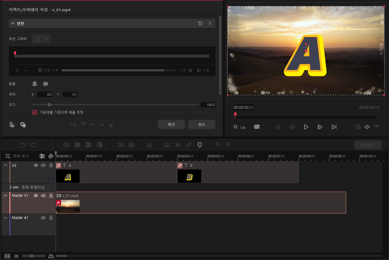The image size is (389, 260).
Task: Open the 모션 그래프 dropdown
Action: pos(41,39)
